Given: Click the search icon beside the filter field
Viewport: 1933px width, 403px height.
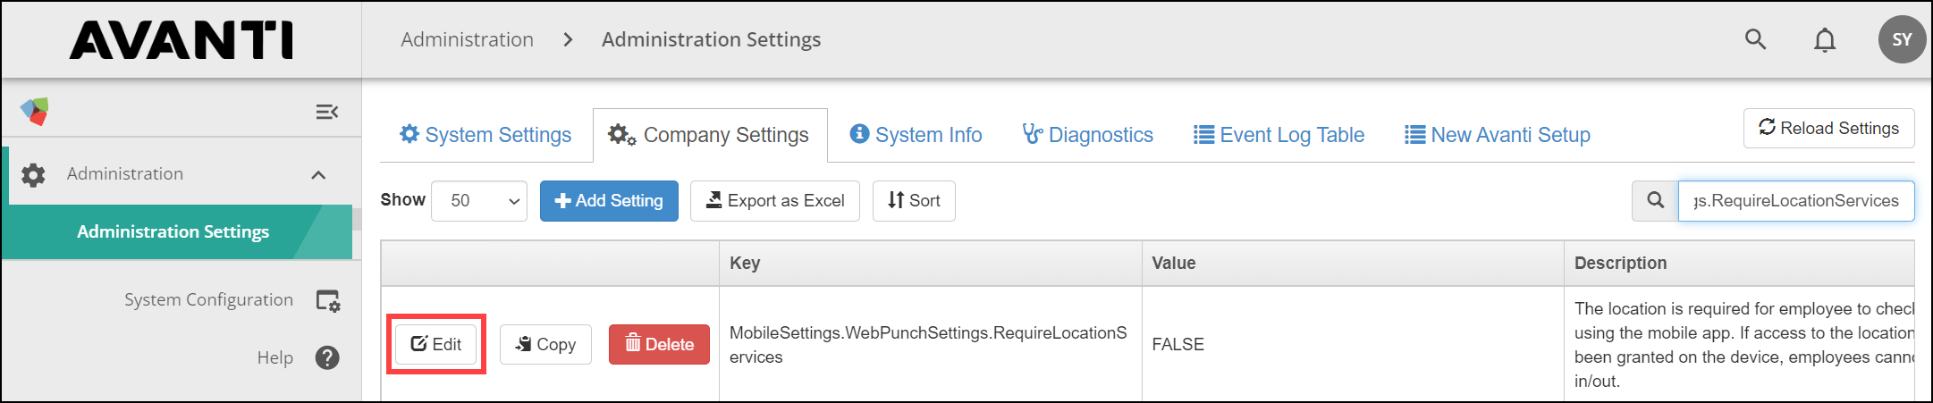Looking at the screenshot, I should click(1655, 200).
